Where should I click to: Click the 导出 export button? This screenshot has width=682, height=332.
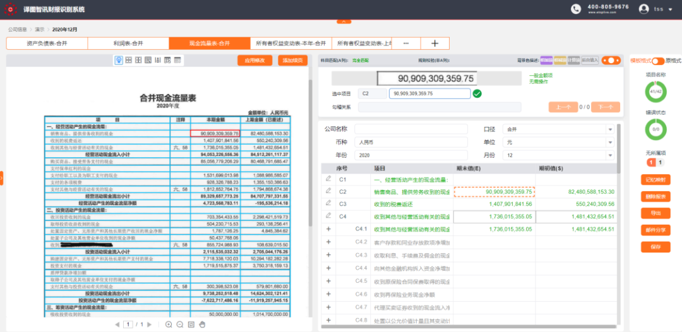coord(655,213)
